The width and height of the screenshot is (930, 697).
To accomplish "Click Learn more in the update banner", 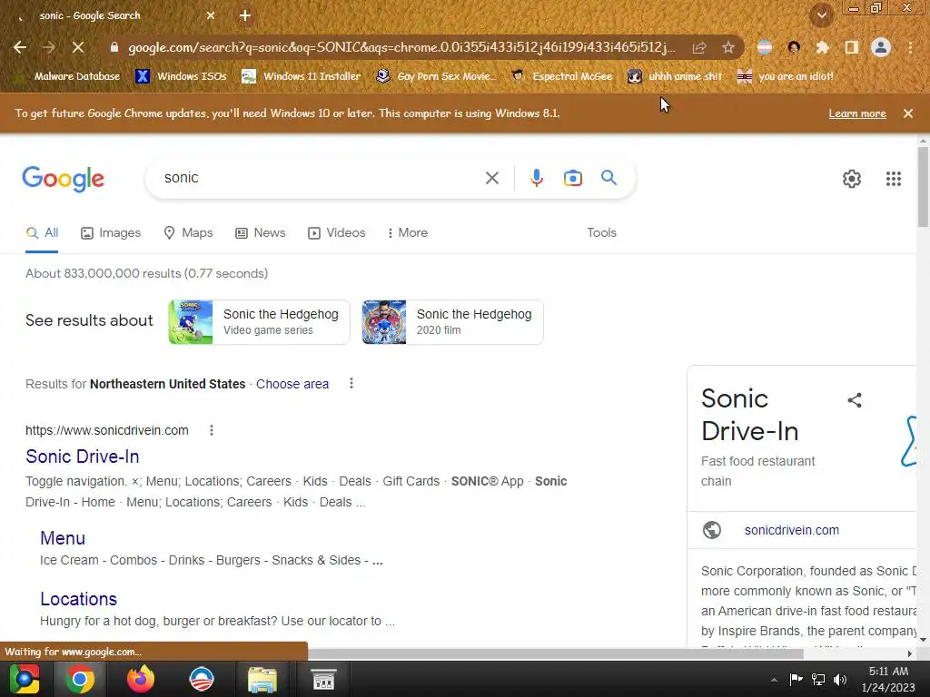I will [857, 113].
